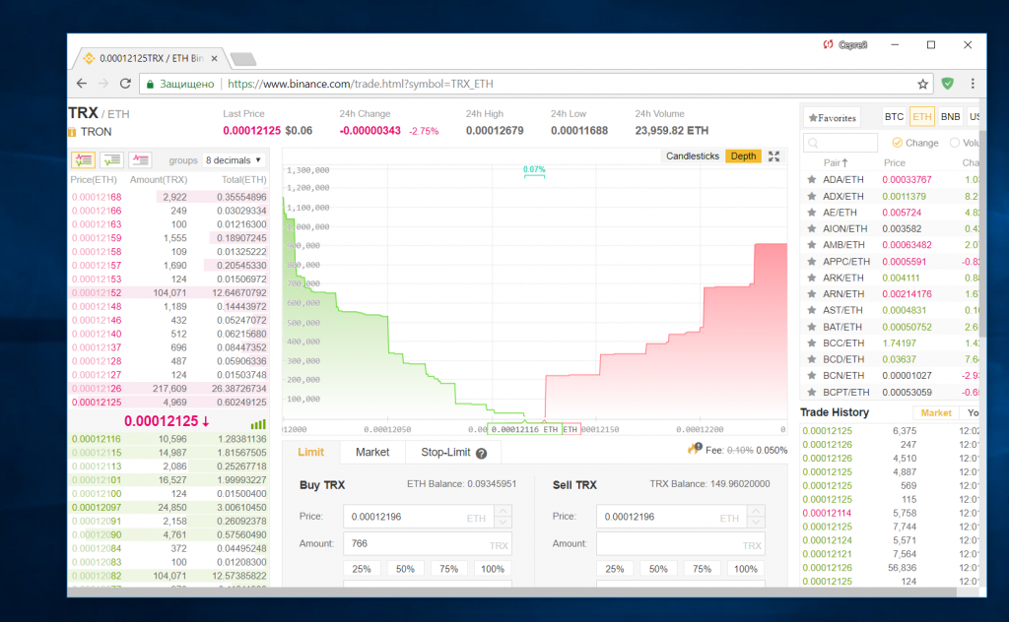1009x622 pixels.
Task: Click the green bars icon beside last price
Action: [x=258, y=424]
